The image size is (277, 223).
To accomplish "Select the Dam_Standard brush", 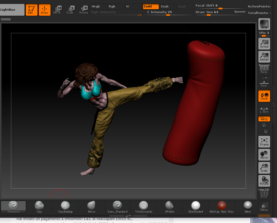I will (x=117, y=207).
